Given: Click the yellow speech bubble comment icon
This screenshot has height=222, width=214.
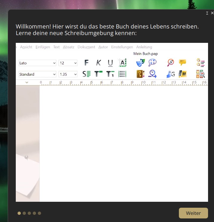Looking at the screenshot, I should point(182,62).
